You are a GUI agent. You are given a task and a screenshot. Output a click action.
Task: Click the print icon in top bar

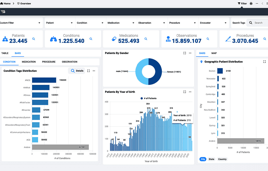(x=251, y=3)
